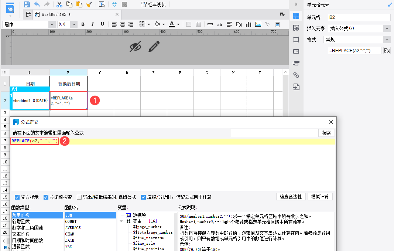Toggle the 输入提示 checkbox

(x=17, y=197)
